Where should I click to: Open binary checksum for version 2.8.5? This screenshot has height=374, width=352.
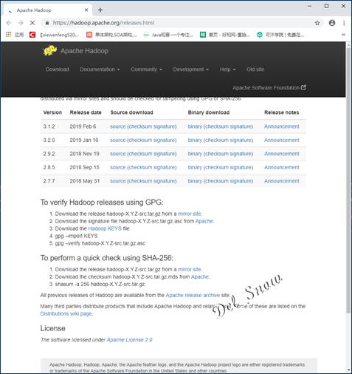point(217,167)
